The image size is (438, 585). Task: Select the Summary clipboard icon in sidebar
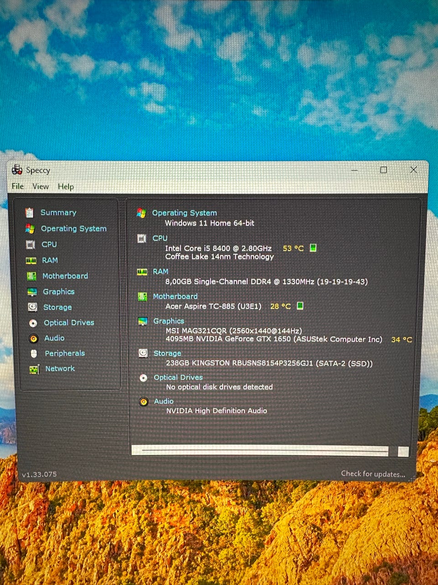coord(30,213)
